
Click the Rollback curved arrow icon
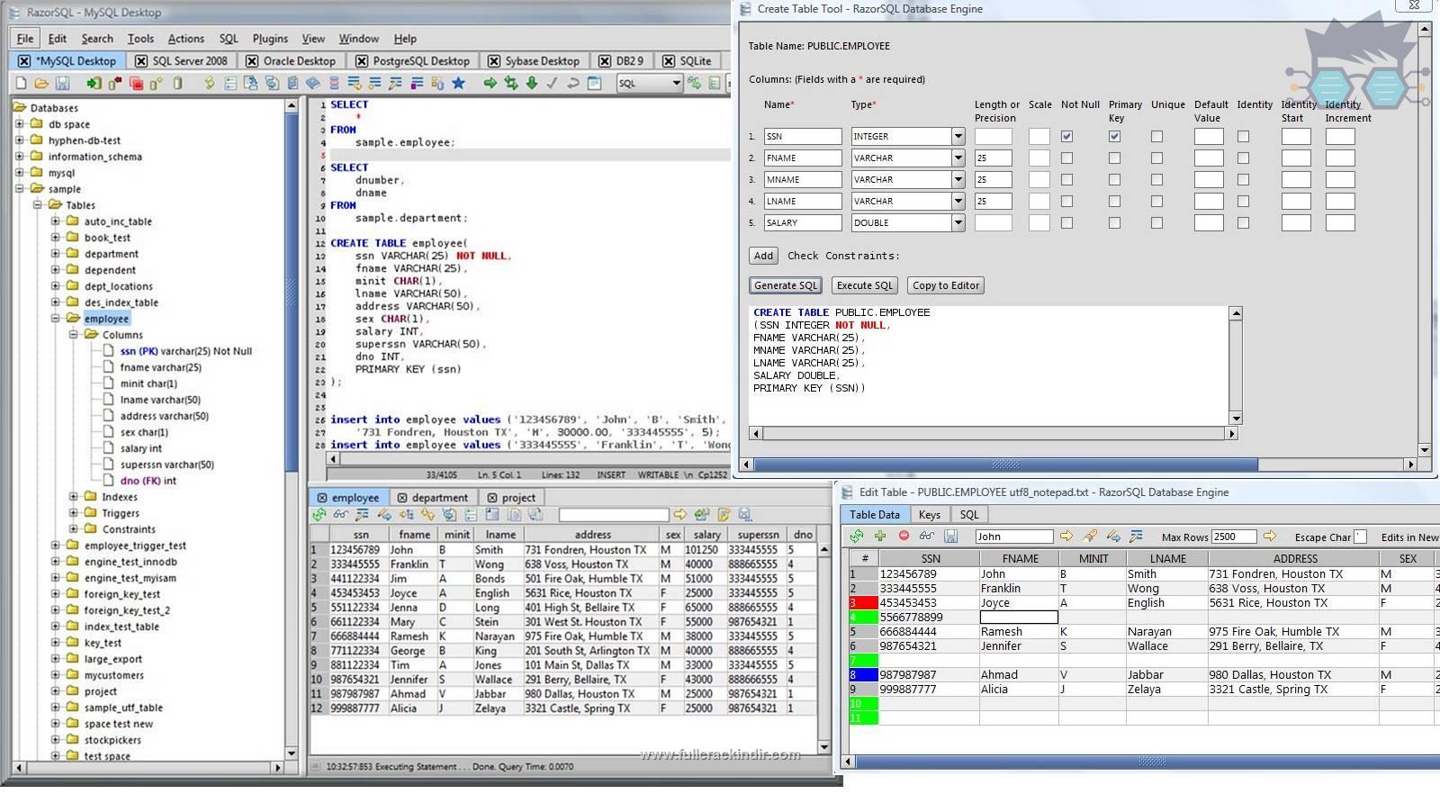pos(572,83)
